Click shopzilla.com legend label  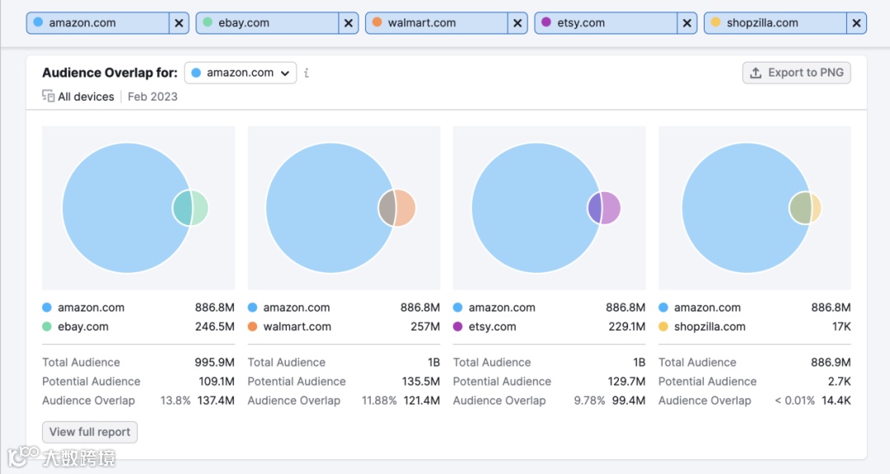[710, 326]
